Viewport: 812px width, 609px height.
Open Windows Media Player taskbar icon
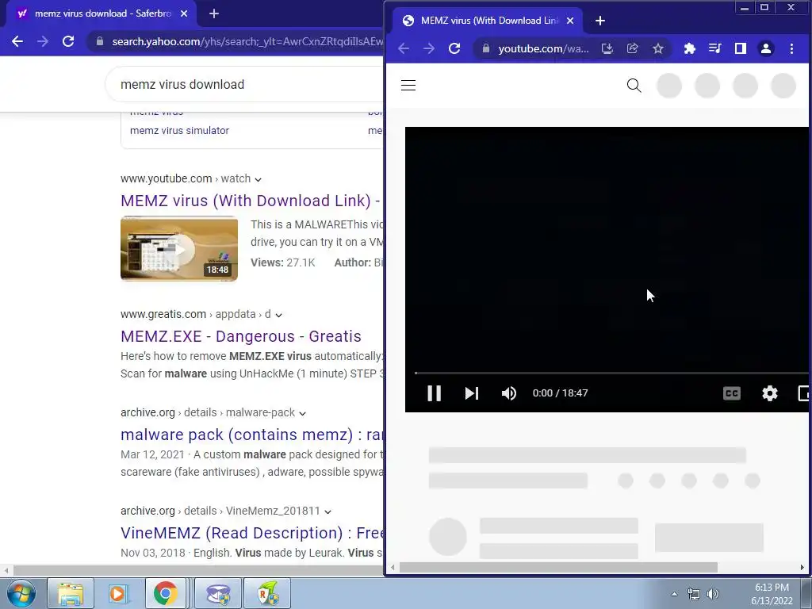tap(118, 594)
